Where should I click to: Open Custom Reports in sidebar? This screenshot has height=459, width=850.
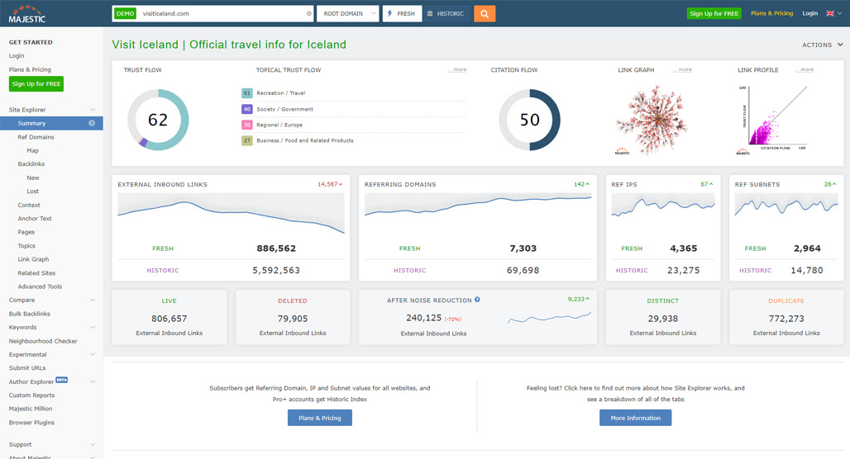point(31,395)
